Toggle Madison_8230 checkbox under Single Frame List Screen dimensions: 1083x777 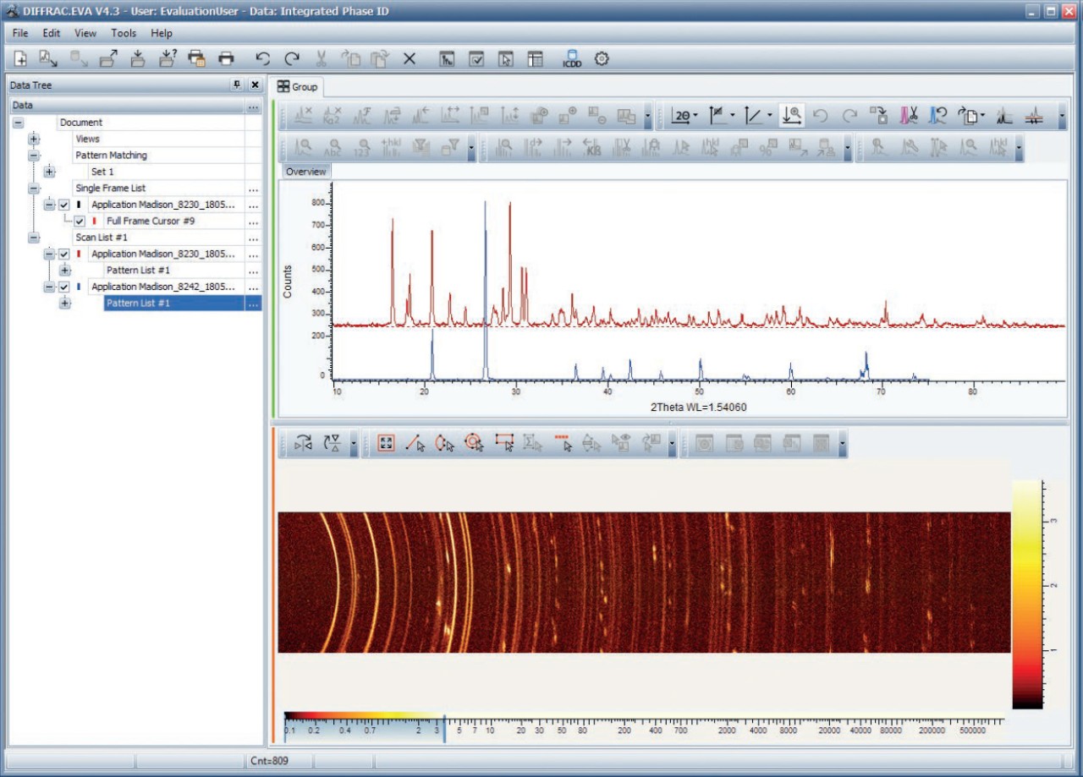pos(63,205)
